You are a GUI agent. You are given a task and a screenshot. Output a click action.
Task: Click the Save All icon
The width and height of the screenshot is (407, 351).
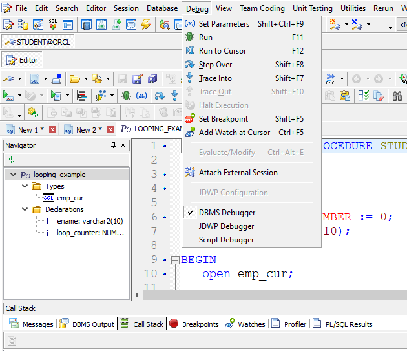point(152,79)
